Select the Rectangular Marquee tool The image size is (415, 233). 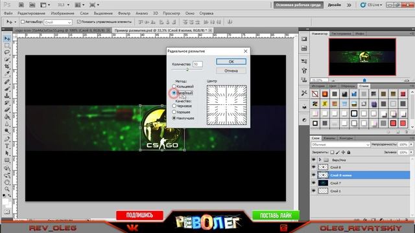tap(7, 45)
